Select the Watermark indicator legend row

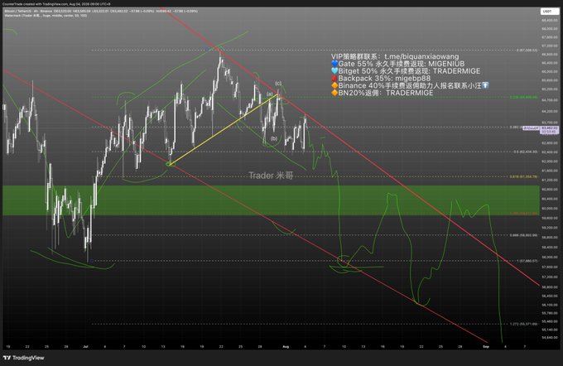coord(46,16)
